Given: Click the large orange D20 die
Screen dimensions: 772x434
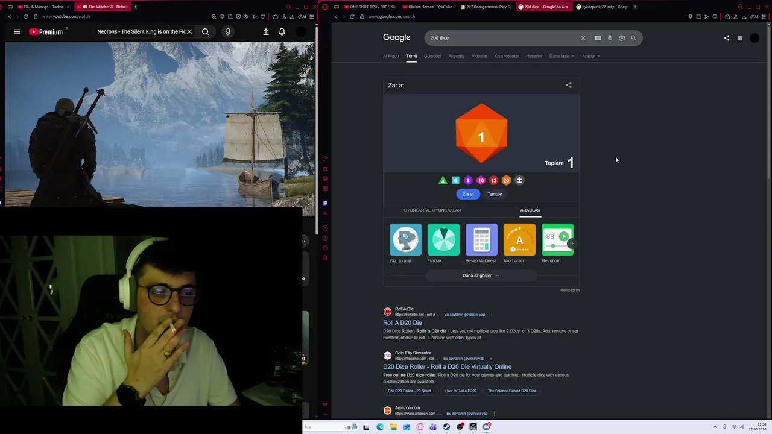Looking at the screenshot, I should [481, 133].
